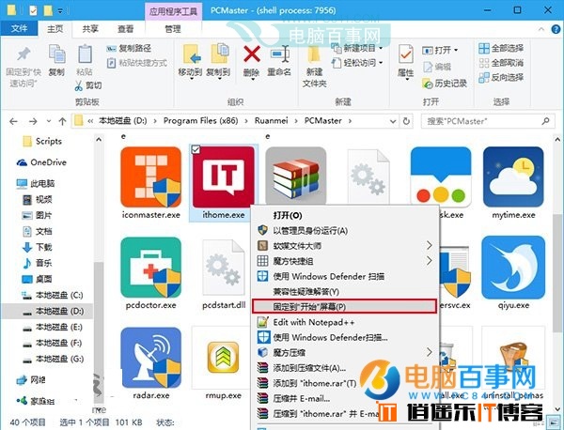The width and height of the screenshot is (564, 430).
Task: Click the navigation pane scroll-up arrow
Action: click(x=99, y=139)
